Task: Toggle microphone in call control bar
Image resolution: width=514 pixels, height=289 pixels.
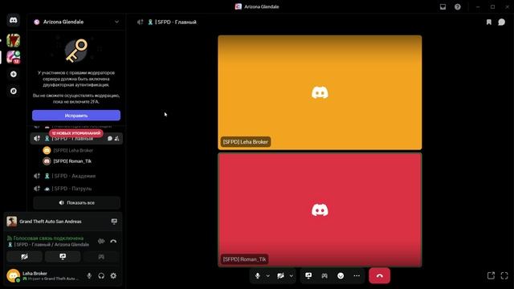Action: [x=258, y=276]
